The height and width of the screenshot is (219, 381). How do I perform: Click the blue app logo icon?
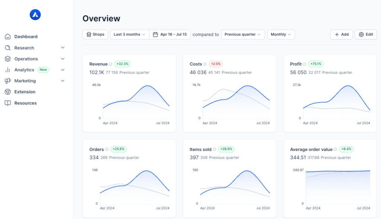pos(35,15)
